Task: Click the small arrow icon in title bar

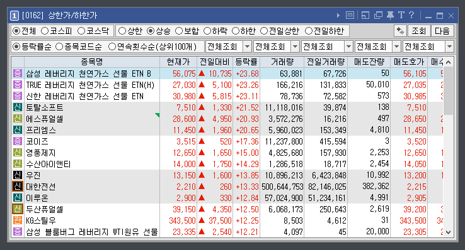Action: [338, 15]
